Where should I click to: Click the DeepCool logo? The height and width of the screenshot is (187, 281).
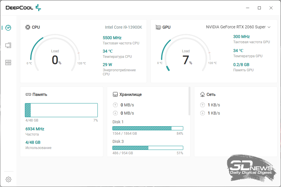coord(23,8)
